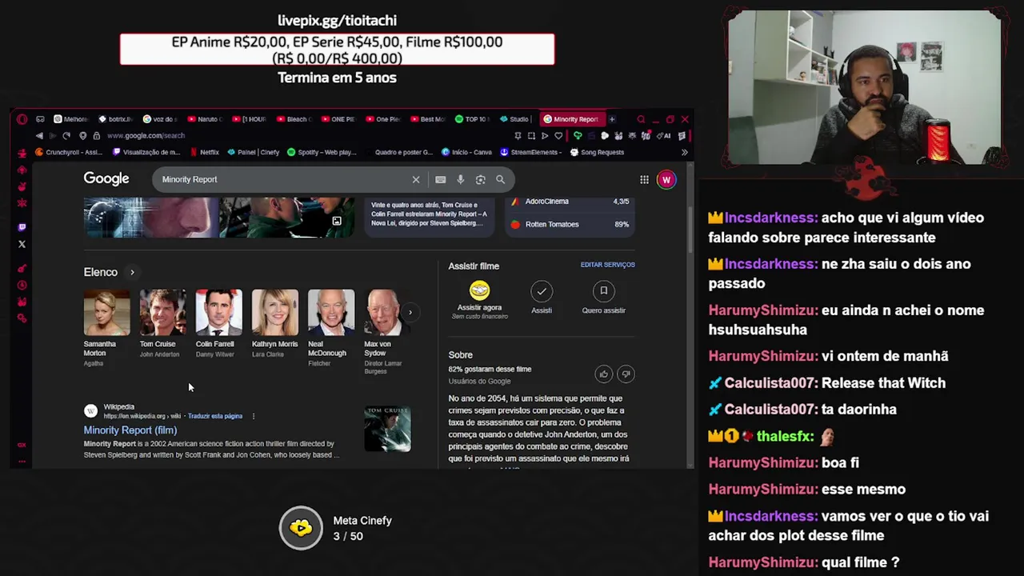The width and height of the screenshot is (1024, 576).
Task: Open the Crunchyroll bookmark
Action: coord(68,152)
